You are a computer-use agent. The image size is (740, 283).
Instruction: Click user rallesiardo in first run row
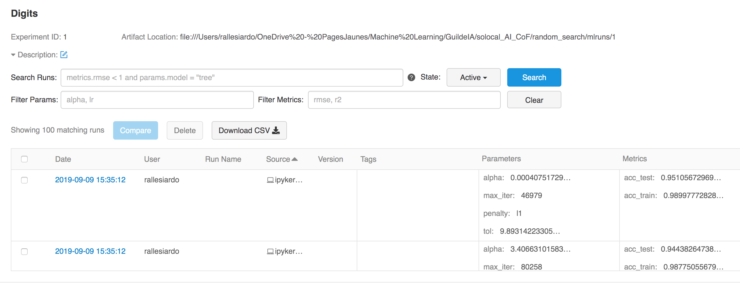click(x=161, y=180)
